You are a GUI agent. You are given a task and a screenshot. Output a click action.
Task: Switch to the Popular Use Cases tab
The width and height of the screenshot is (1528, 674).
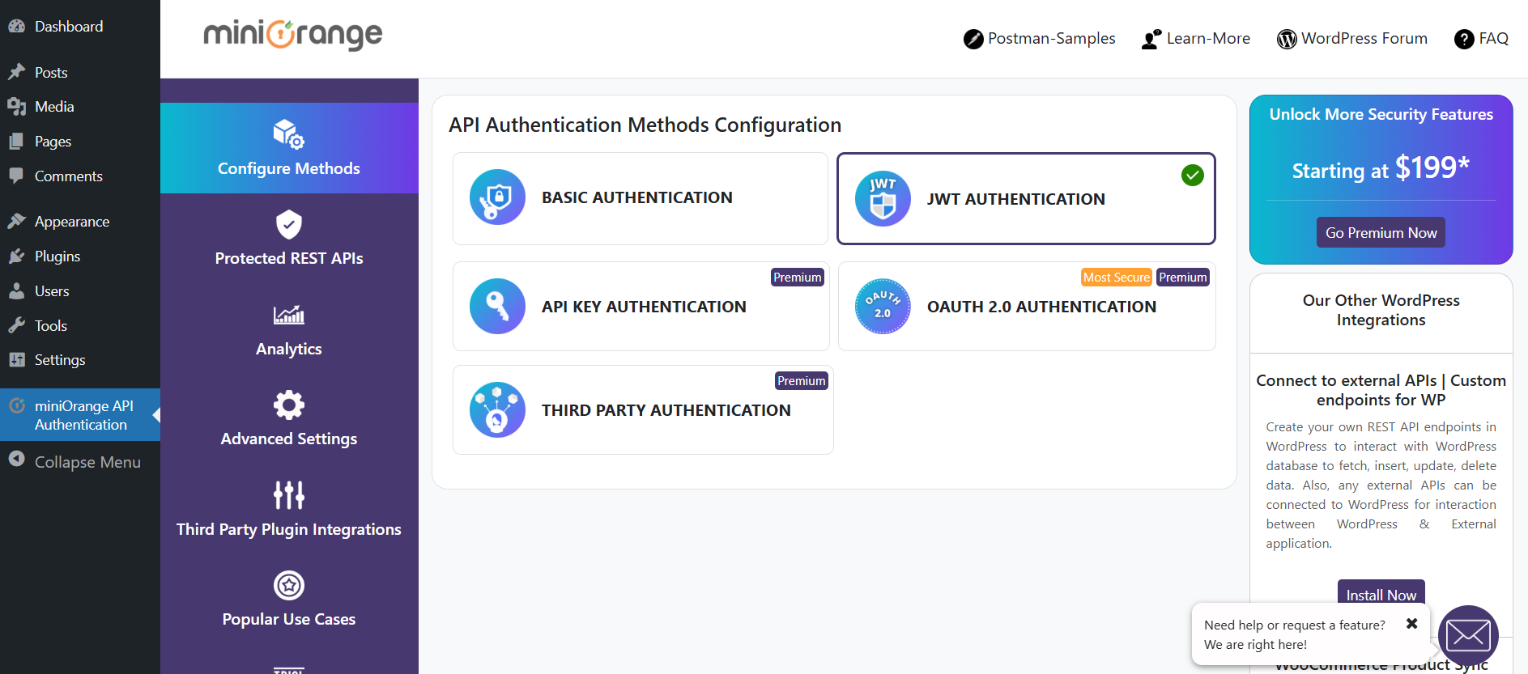tap(289, 600)
